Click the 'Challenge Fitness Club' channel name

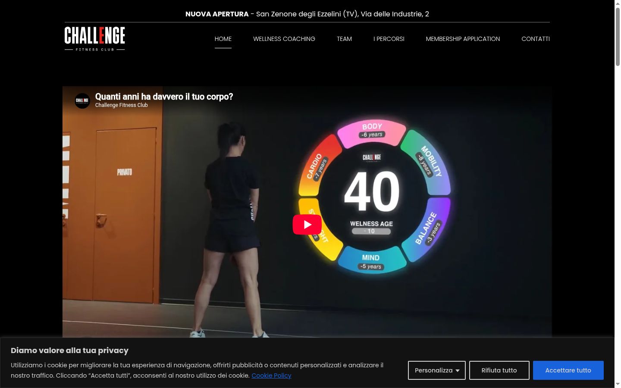point(122,105)
